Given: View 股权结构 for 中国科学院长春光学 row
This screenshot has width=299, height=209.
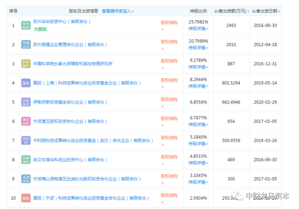Looking at the screenshot, I should tap(169, 61).
